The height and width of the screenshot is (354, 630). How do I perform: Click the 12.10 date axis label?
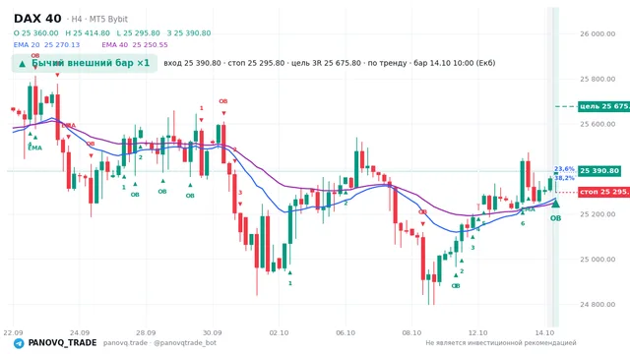point(477,332)
